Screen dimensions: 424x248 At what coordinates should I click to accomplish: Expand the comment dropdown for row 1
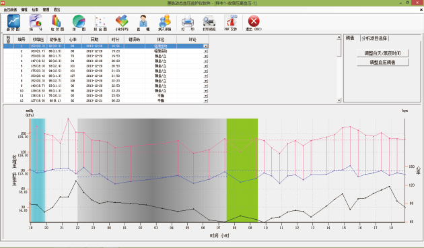pos(206,46)
